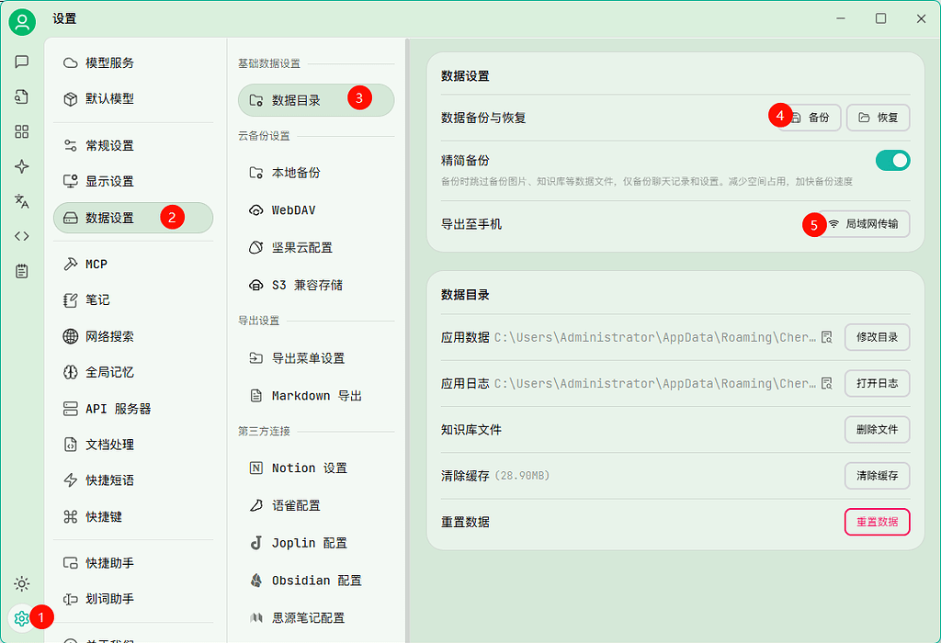941x643 pixels.
Task: Open the translate sidebar icon
Action: pyautogui.click(x=22, y=201)
